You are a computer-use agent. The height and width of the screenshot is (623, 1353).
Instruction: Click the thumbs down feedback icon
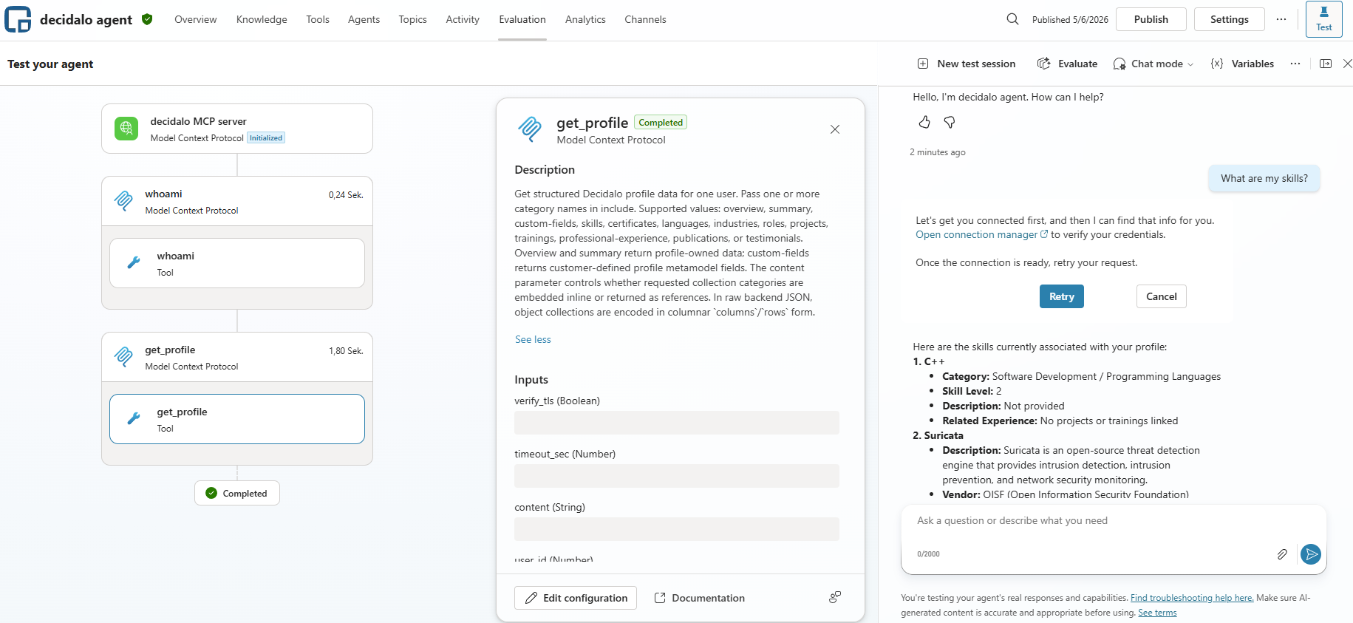pyautogui.click(x=950, y=122)
